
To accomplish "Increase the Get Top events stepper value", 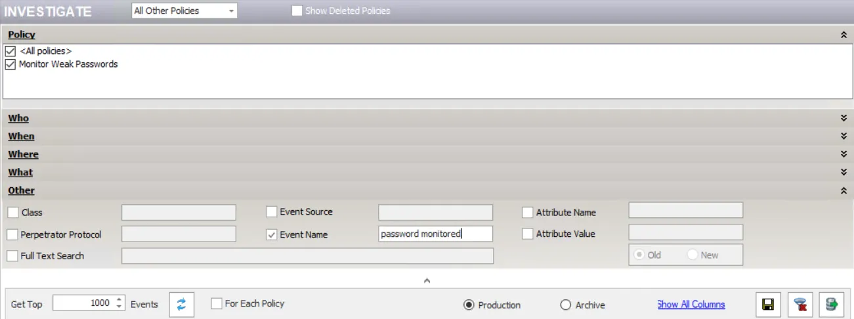I will point(119,300).
